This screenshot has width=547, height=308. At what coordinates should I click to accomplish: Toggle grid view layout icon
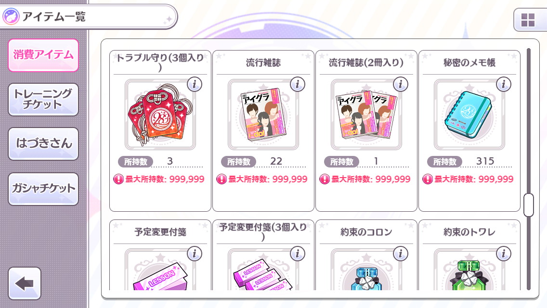point(528,20)
